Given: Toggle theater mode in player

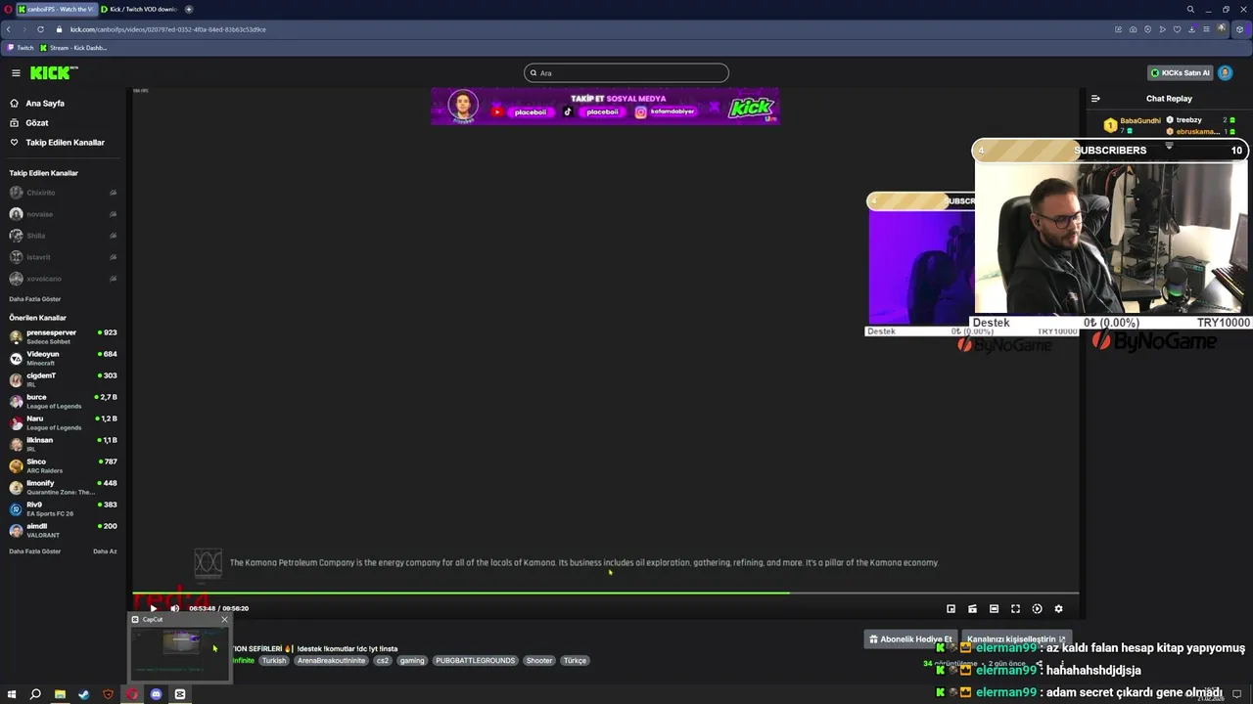Looking at the screenshot, I should click(x=994, y=608).
